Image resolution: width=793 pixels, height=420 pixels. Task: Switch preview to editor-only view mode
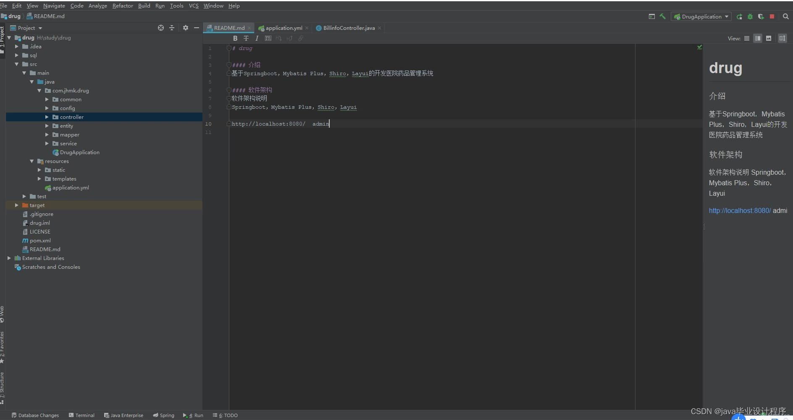(x=747, y=38)
